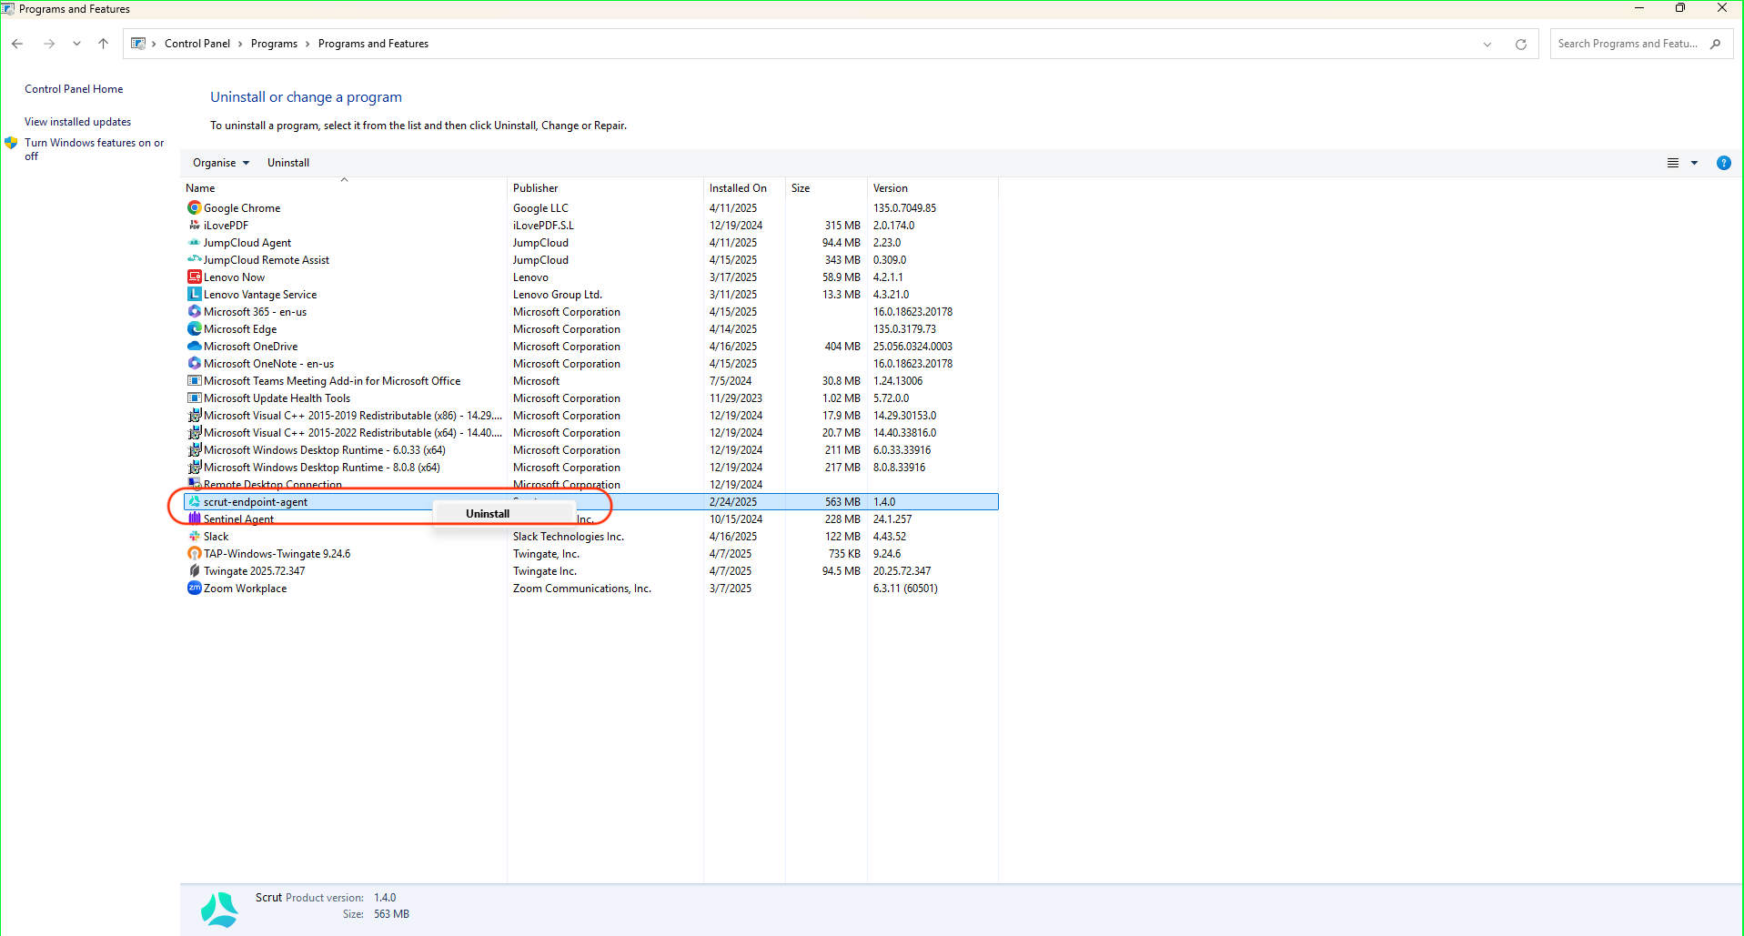Open View installed updates link

pyautogui.click(x=77, y=122)
